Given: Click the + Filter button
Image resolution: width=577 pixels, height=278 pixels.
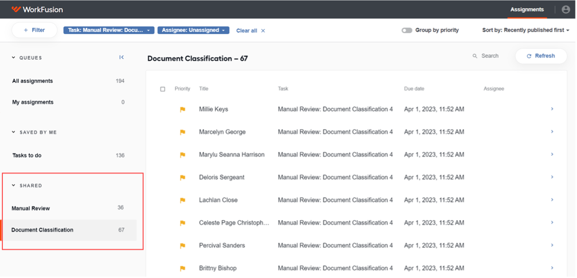Looking at the screenshot, I should [35, 30].
